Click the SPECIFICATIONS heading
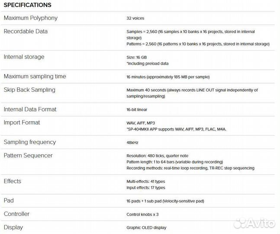This screenshot has height=234, width=280. tap(27, 5)
